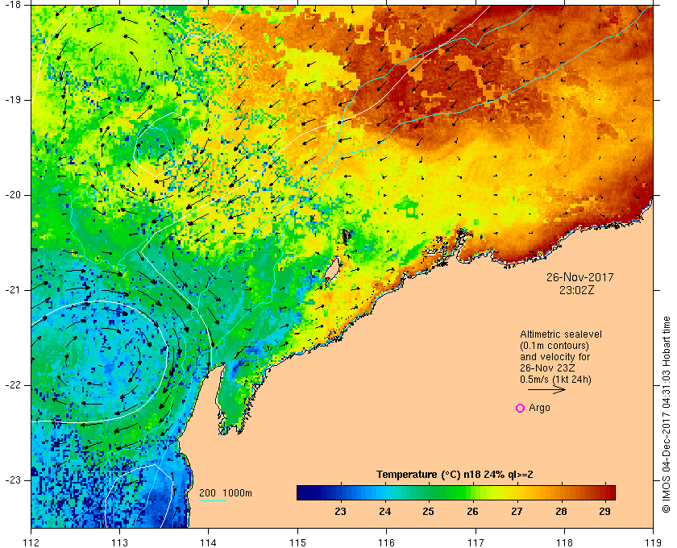Screen dimensions: 677x548
Task: Click the 'Altimetric sealevel' legend line
Action: point(561,334)
